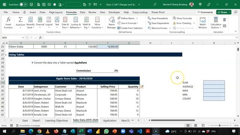The image size is (240, 135).
Task: Click Accessibility: Investigate in status bar
Action: pyautogui.click(x=28, y=126)
